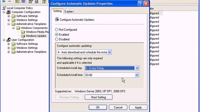Collapse Administrative Templates under Computer Configuration
The image size is (200, 112).
[8, 24]
